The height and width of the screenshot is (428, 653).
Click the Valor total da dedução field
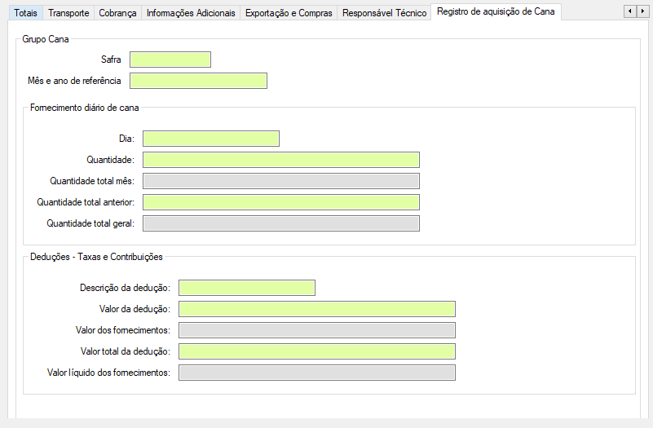point(317,351)
